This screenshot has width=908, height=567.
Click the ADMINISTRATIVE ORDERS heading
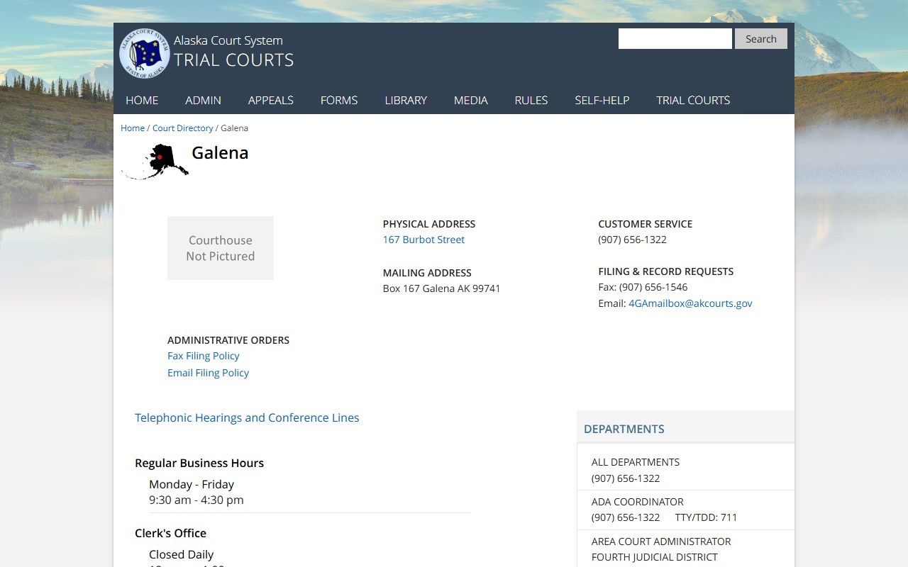228,340
